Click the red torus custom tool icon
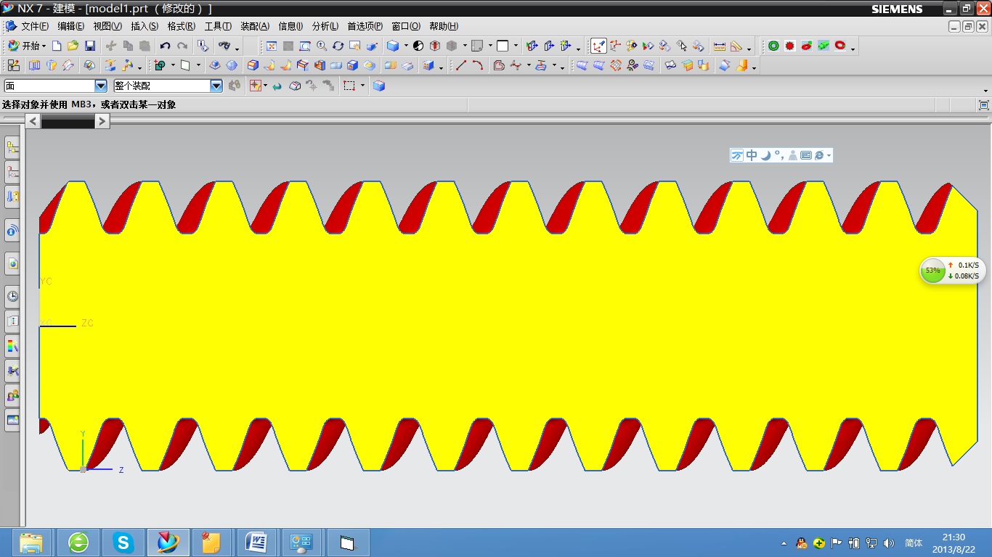 [x=840, y=46]
